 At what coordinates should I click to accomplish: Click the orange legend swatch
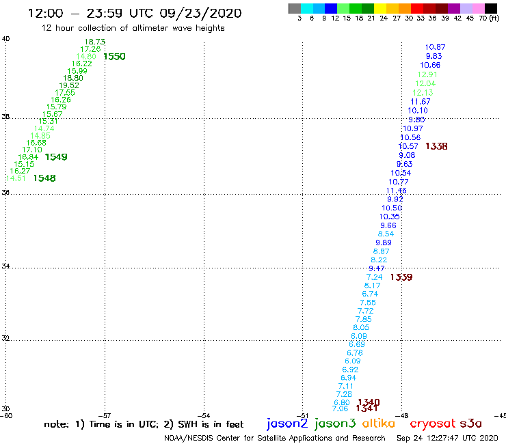pyautogui.click(x=404, y=8)
